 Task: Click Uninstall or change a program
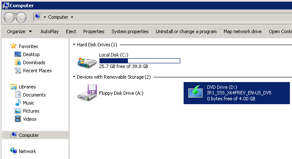pos(186,31)
